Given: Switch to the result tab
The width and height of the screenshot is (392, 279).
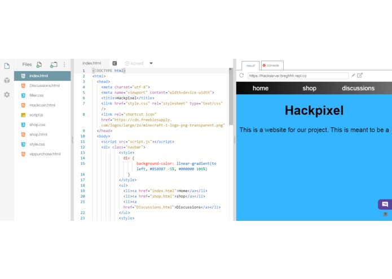Looking at the screenshot, I should tap(250, 66).
